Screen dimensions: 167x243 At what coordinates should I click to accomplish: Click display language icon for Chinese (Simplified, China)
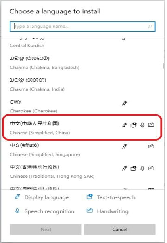(x=125, y=125)
